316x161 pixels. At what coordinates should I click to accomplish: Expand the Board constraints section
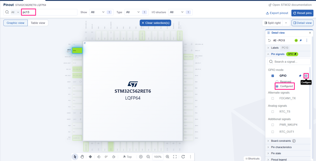268,141
